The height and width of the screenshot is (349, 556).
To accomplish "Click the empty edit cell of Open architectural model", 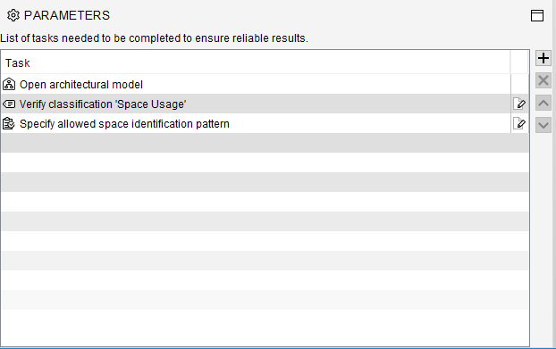I will point(519,84).
